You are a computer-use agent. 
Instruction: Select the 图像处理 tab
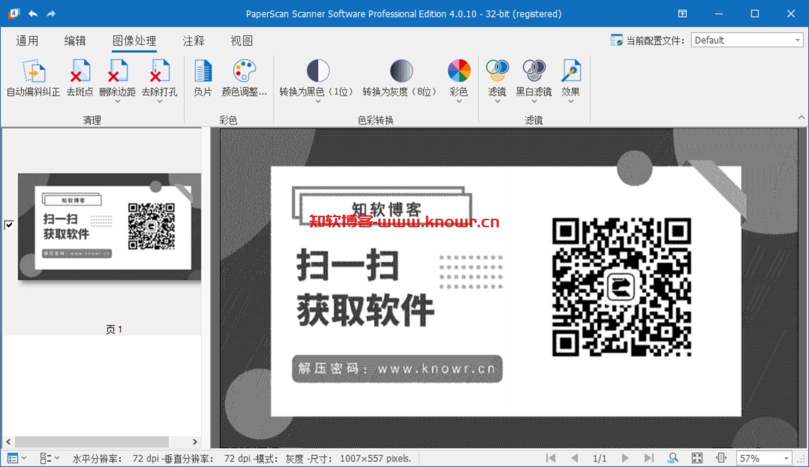tap(134, 41)
